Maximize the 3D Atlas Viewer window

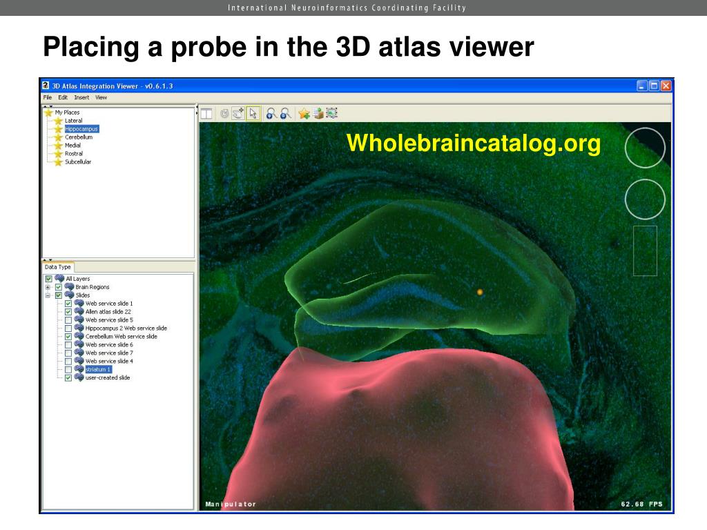point(654,86)
